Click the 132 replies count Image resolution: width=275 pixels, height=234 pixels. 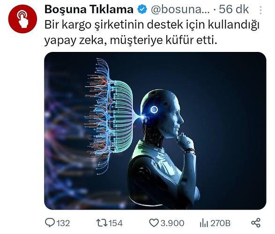click(x=63, y=223)
